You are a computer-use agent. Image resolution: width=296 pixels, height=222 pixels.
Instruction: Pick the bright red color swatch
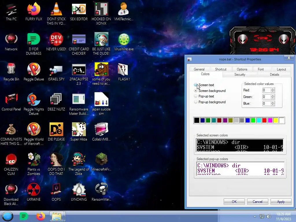click(264, 120)
